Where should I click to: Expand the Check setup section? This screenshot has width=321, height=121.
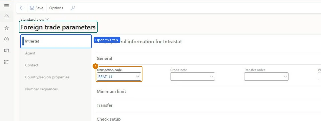pos(108,119)
